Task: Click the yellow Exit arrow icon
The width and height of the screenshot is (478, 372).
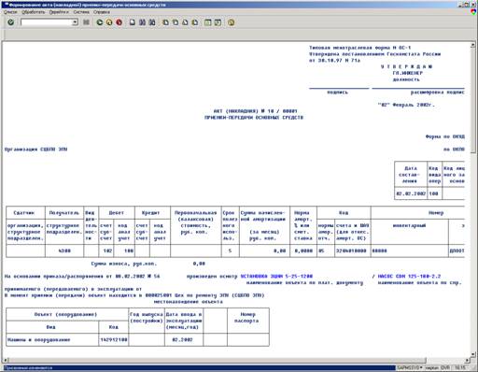Action: tap(109, 22)
